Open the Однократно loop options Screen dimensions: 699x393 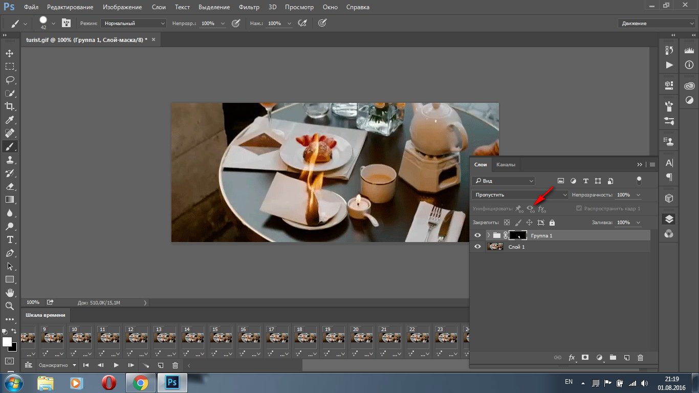(57, 365)
